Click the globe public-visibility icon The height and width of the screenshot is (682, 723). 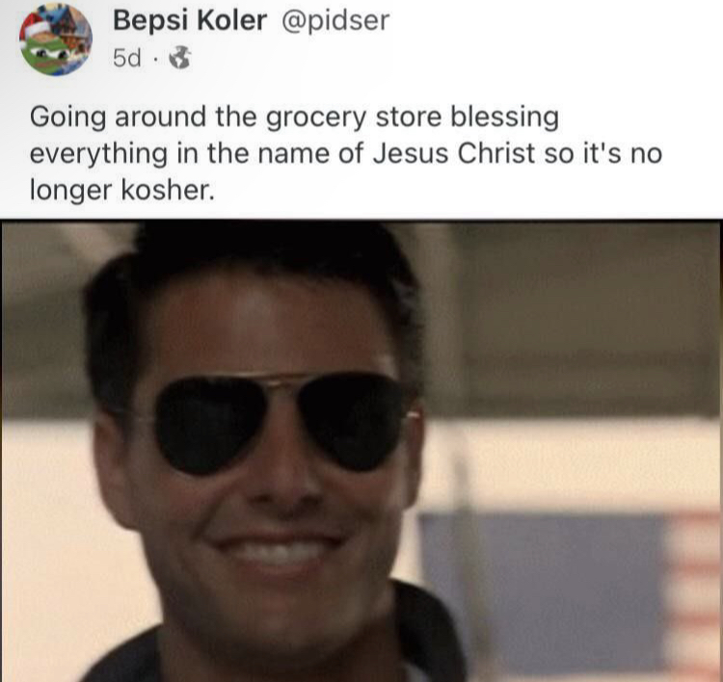click(x=180, y=58)
